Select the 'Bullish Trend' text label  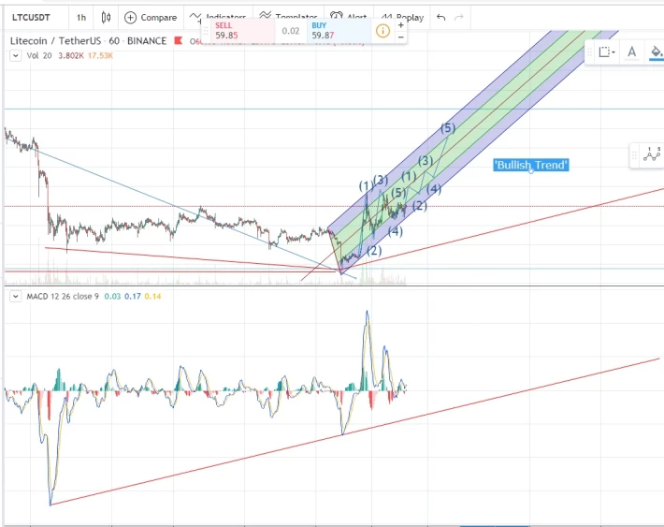[531, 165]
